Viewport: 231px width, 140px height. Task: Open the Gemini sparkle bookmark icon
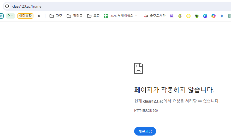click(x=222, y=16)
